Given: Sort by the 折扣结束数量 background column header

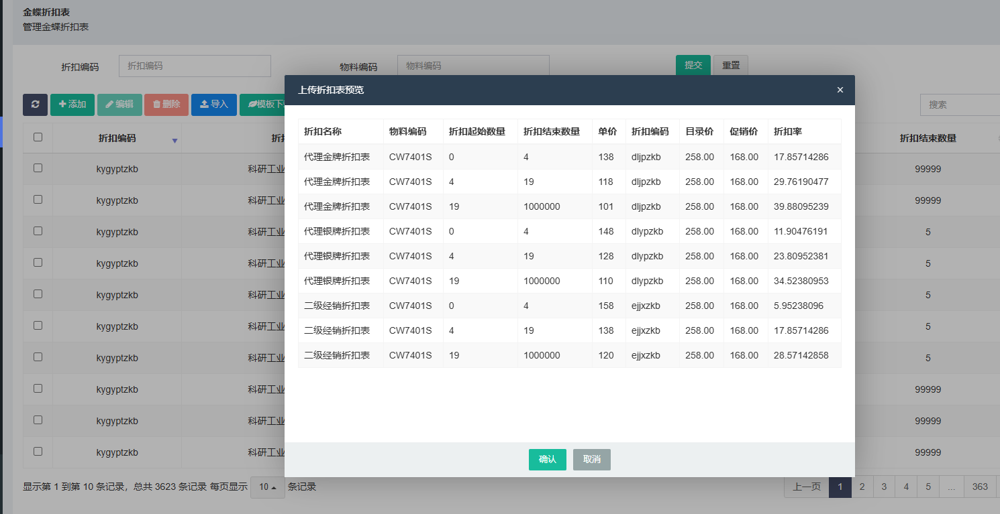Looking at the screenshot, I should coord(928,138).
